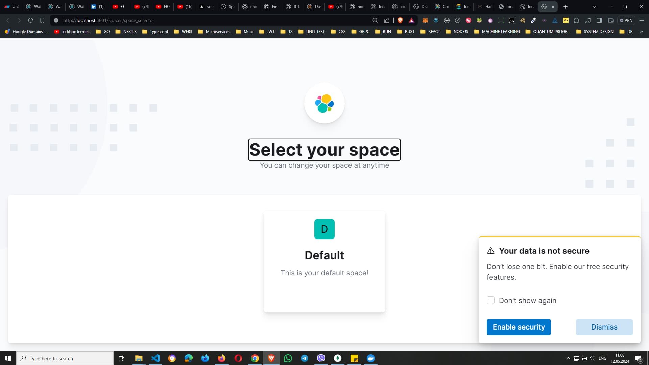The width and height of the screenshot is (649, 365).
Task: Reload the current page
Action: tap(30, 20)
